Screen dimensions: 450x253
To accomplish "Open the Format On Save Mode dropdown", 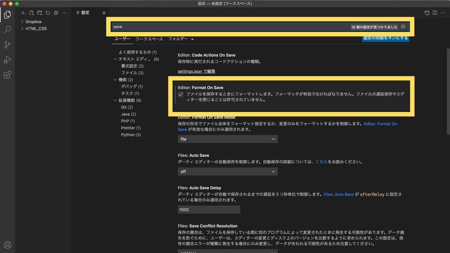I will coord(227,139).
